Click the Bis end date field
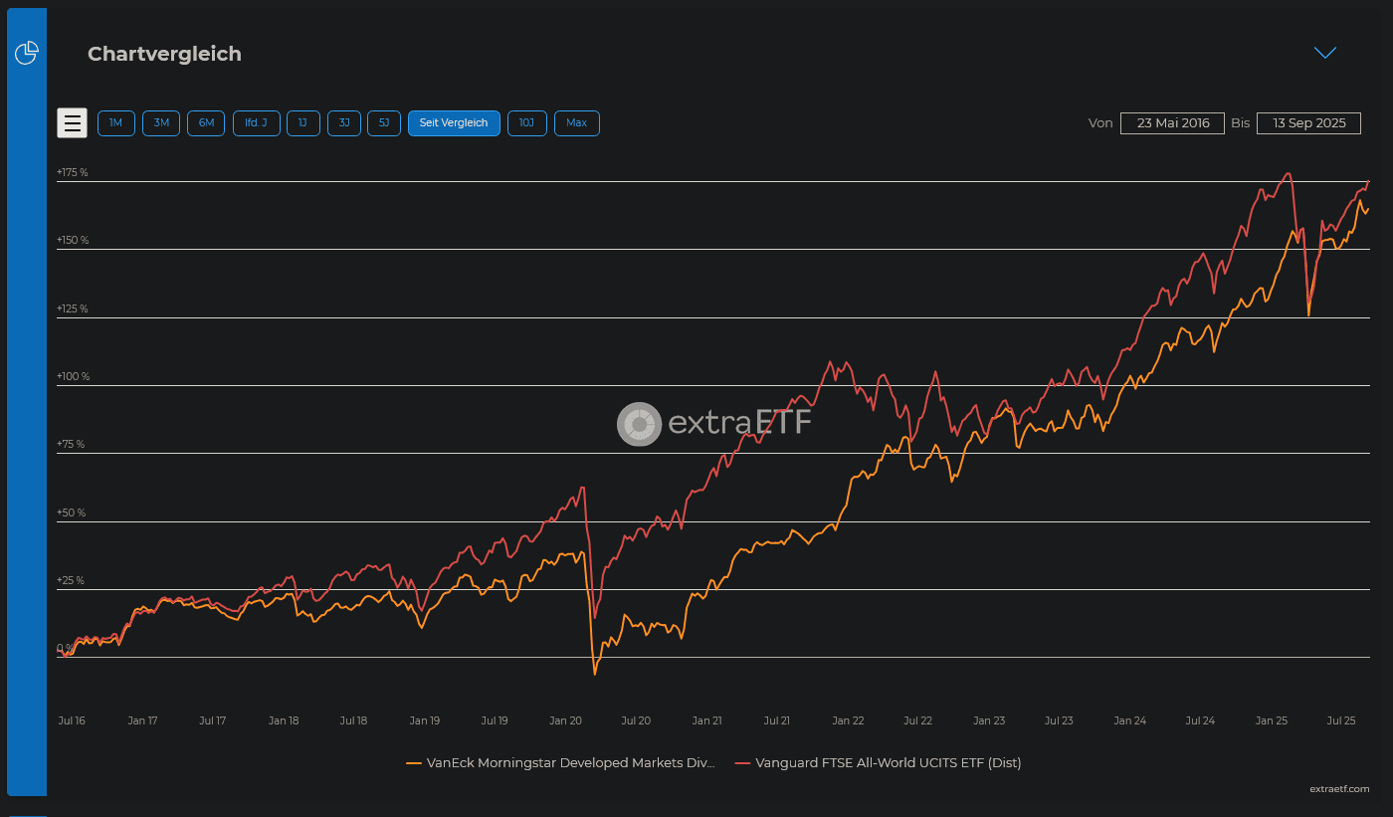Viewport: 1393px width, 817px height. click(x=1307, y=123)
